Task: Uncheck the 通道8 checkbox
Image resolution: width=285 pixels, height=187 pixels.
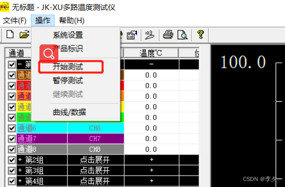Action: (12, 150)
